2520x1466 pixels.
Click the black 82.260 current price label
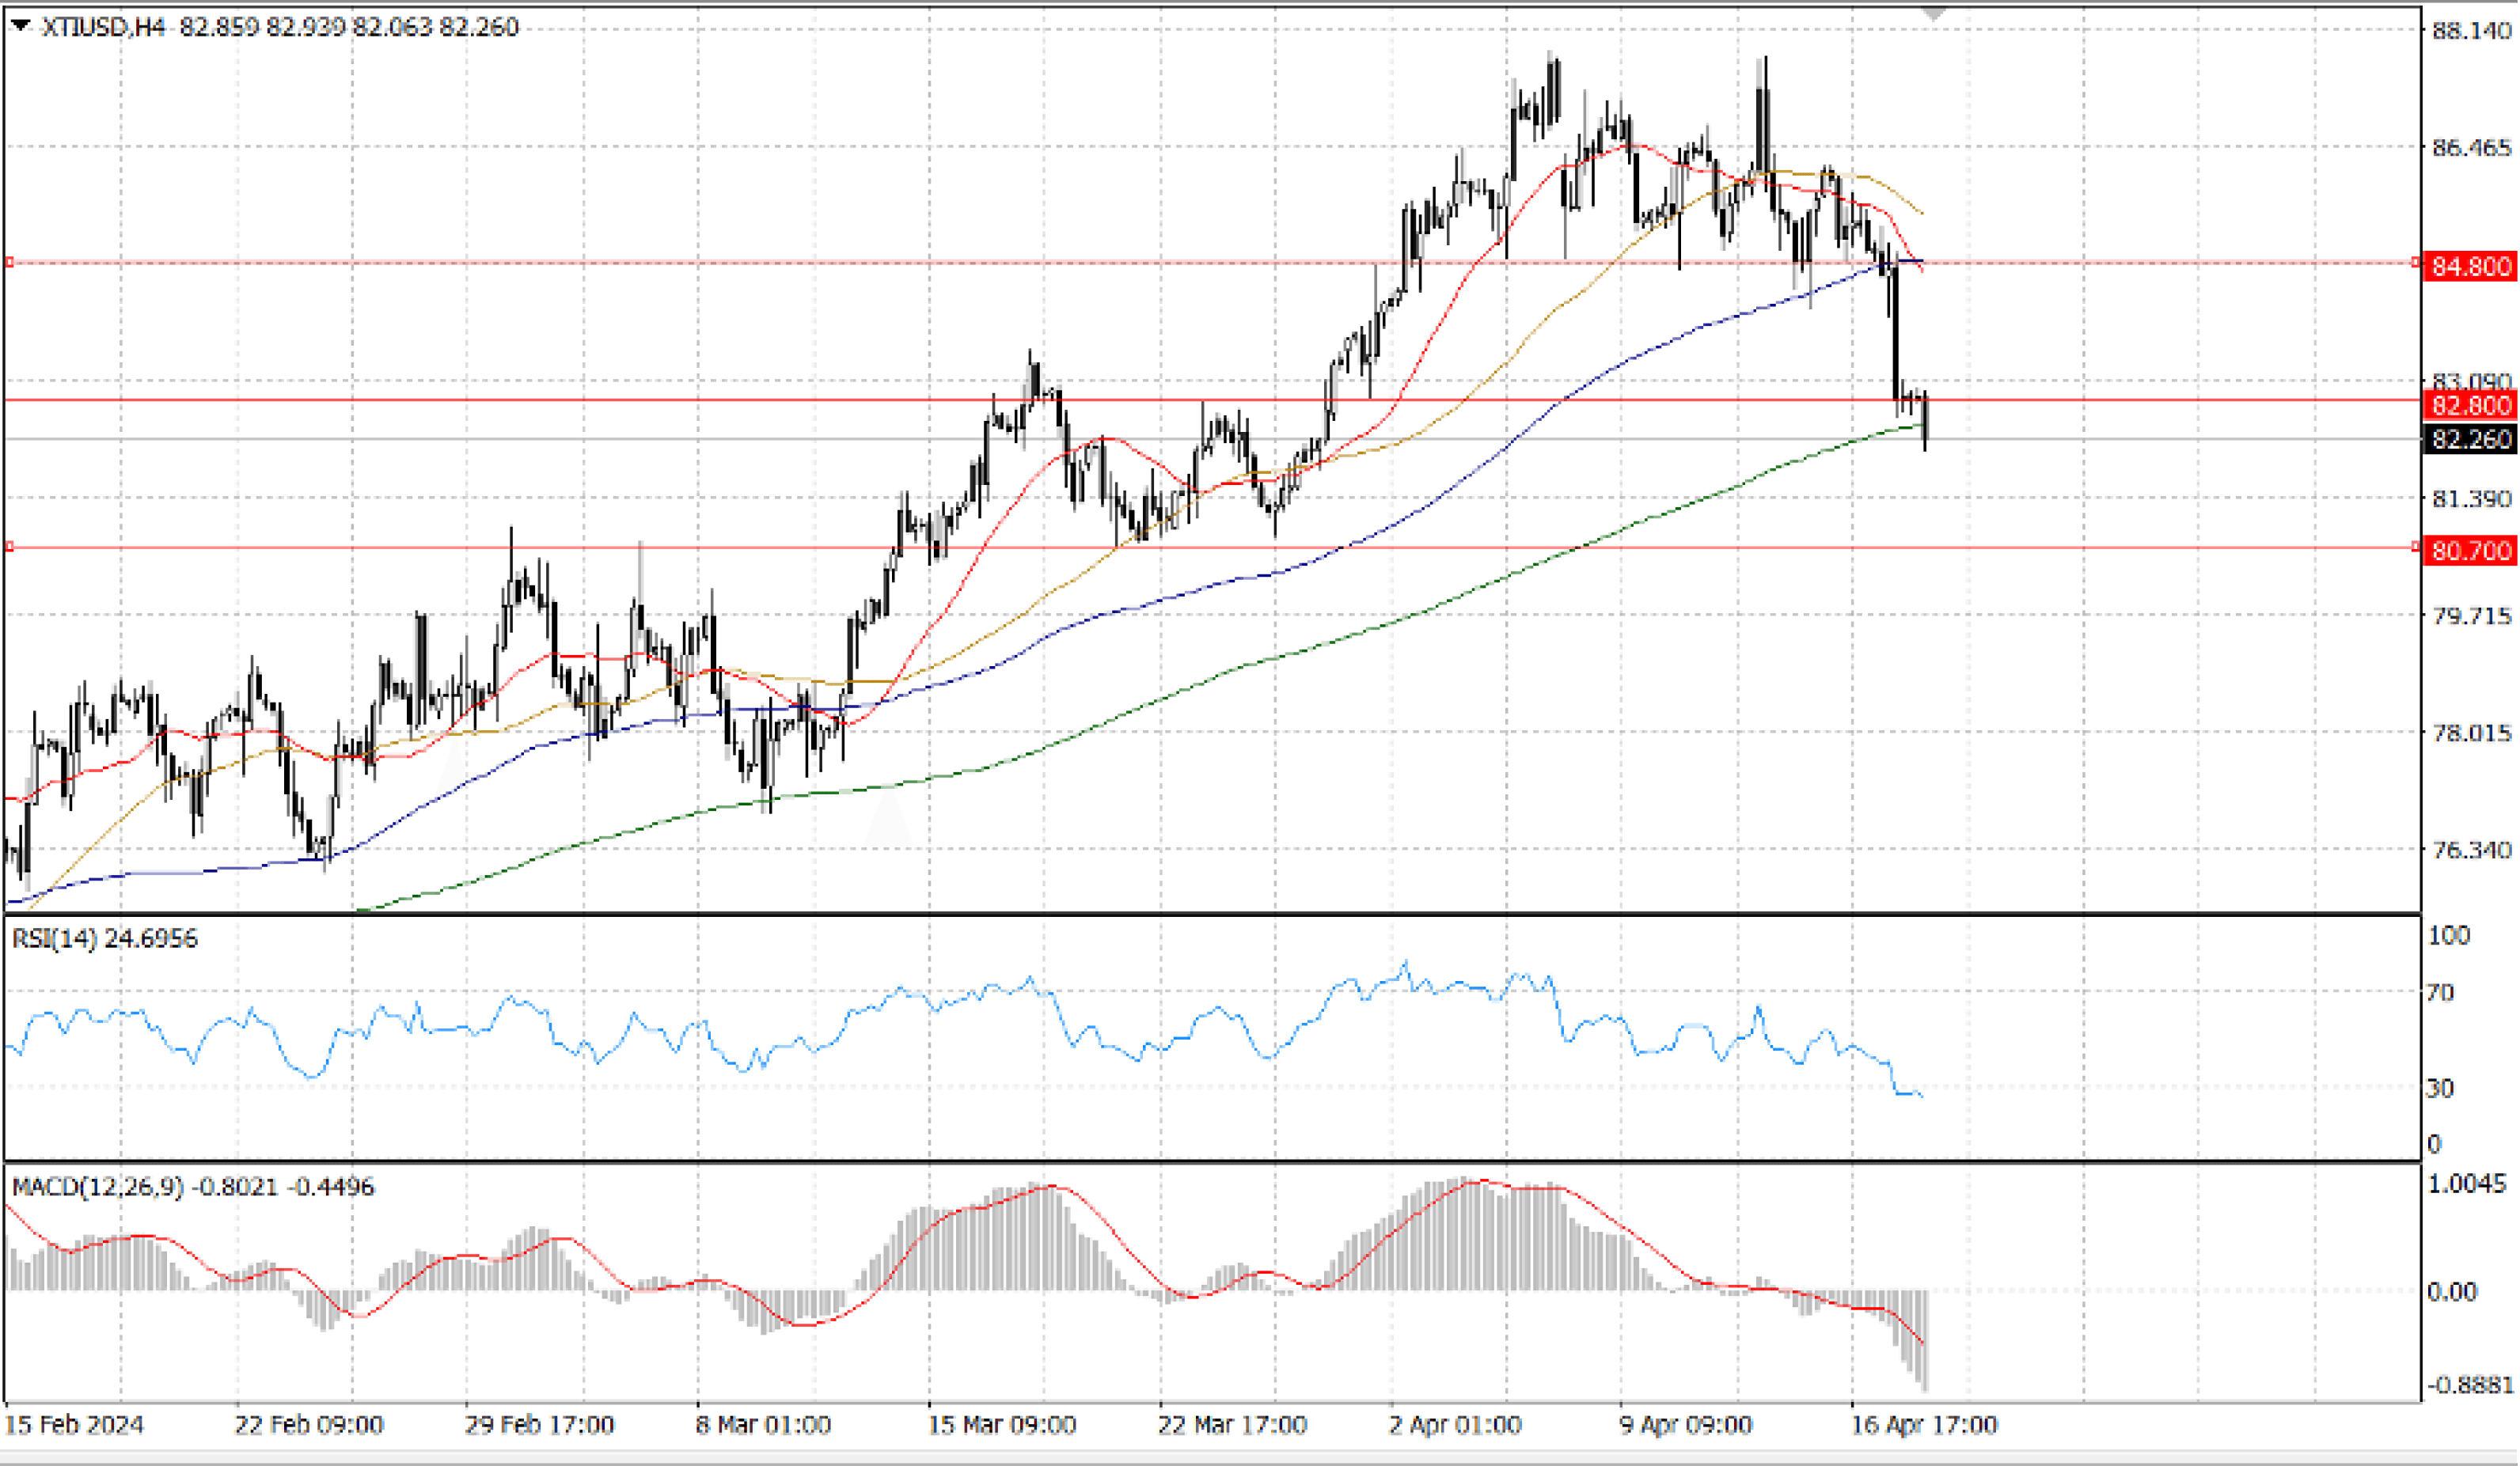(x=2470, y=439)
